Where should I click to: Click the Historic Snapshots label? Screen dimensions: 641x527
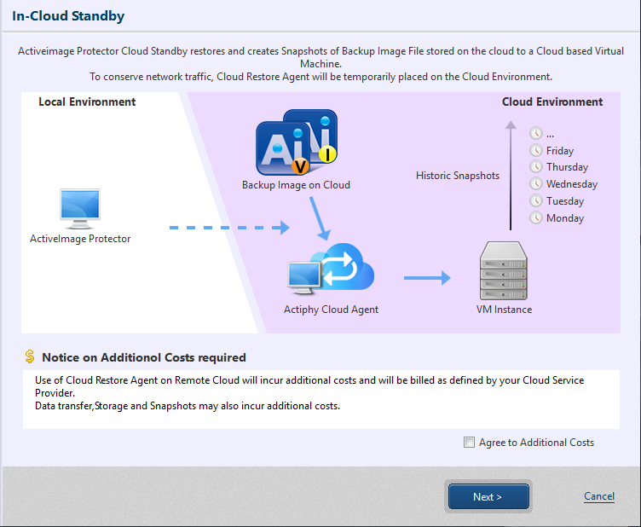pyautogui.click(x=457, y=176)
